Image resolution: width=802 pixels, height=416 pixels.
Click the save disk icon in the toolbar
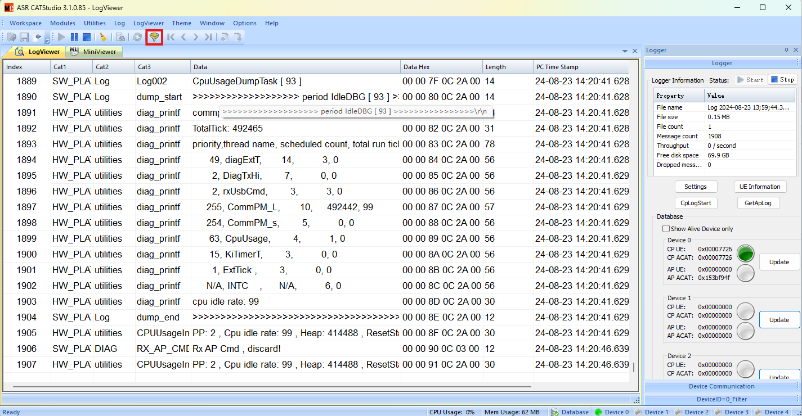coord(24,37)
